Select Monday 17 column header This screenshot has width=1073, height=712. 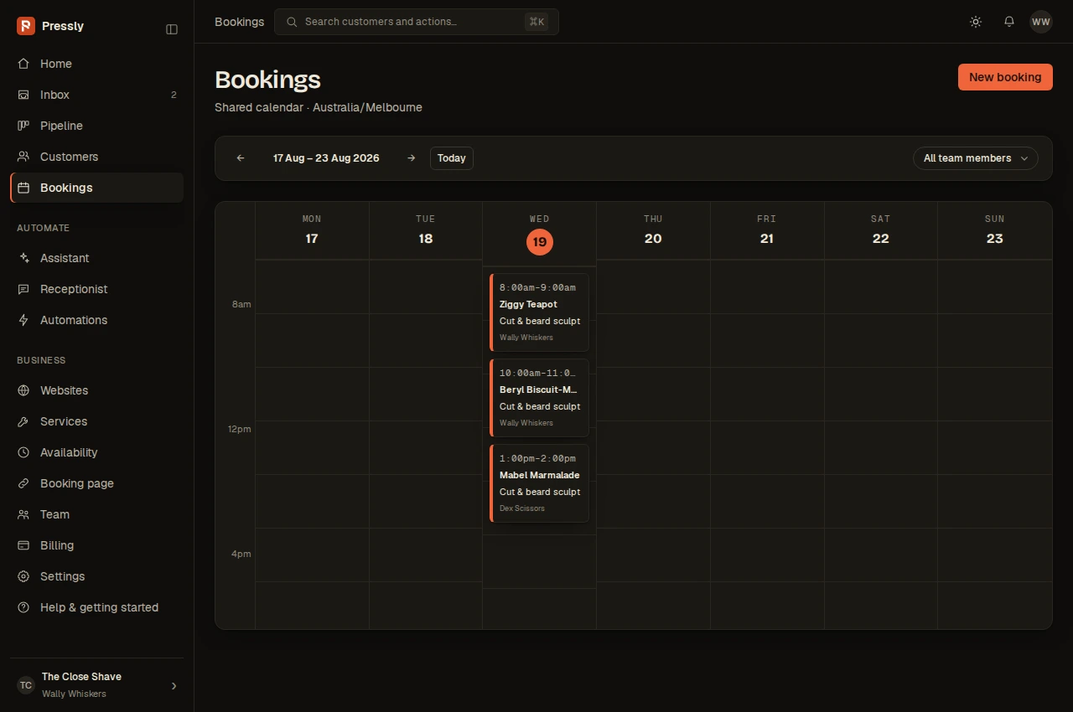coord(312,230)
